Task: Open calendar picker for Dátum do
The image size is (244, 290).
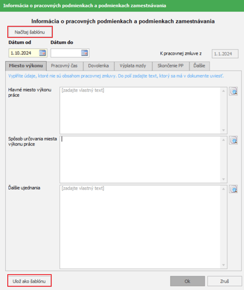Action: click(85, 53)
